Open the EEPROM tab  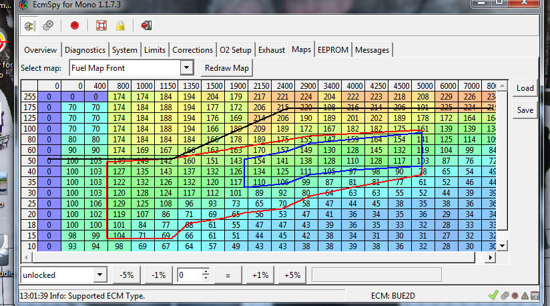click(333, 50)
